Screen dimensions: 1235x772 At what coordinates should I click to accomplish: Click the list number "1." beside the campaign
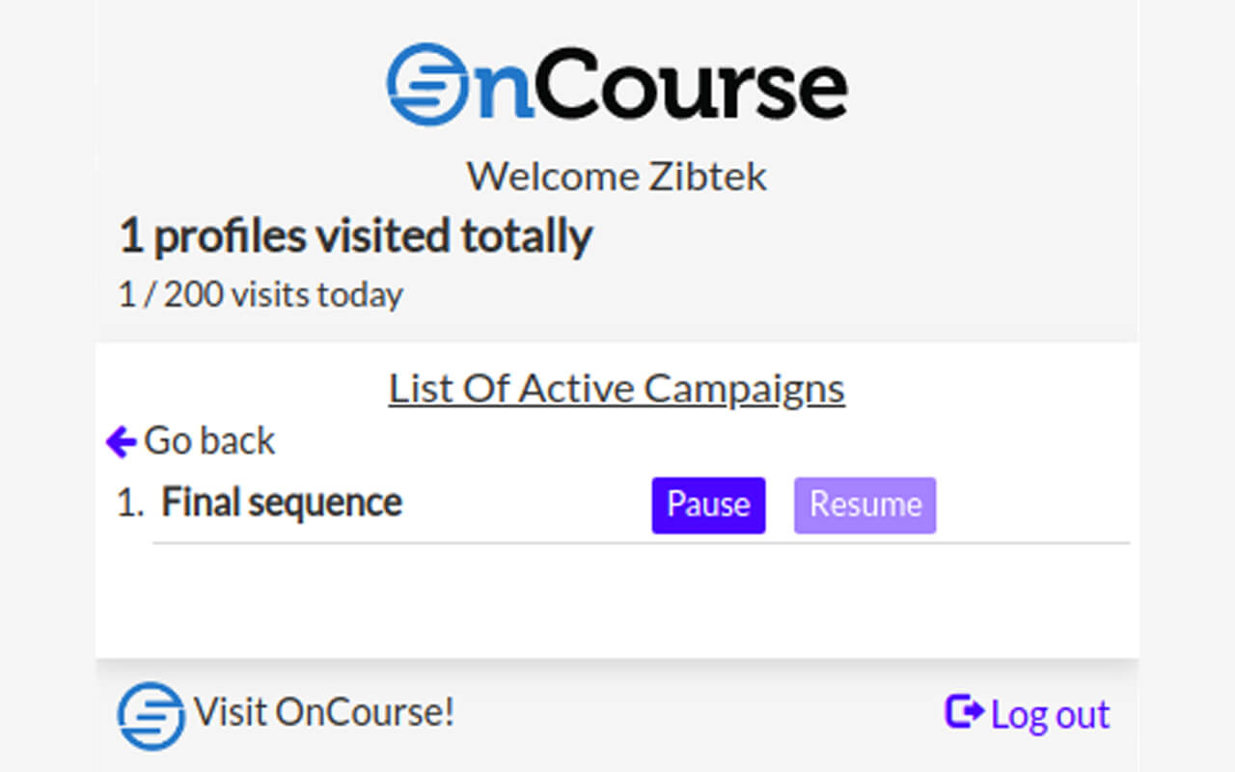(x=130, y=504)
